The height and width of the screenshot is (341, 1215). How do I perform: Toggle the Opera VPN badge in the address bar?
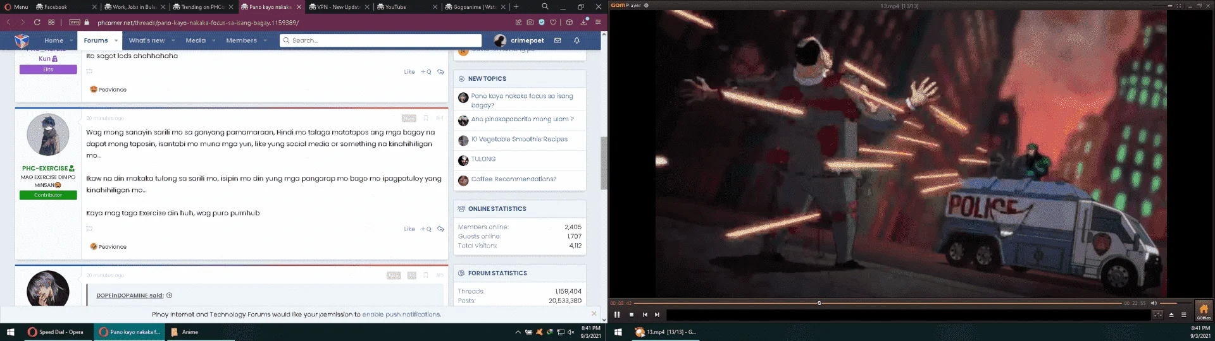click(x=75, y=22)
